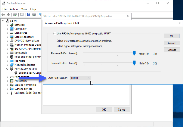This screenshot has height=127, width=183.
Task: Select the Display adapters tree label
Action: tap(24, 37)
